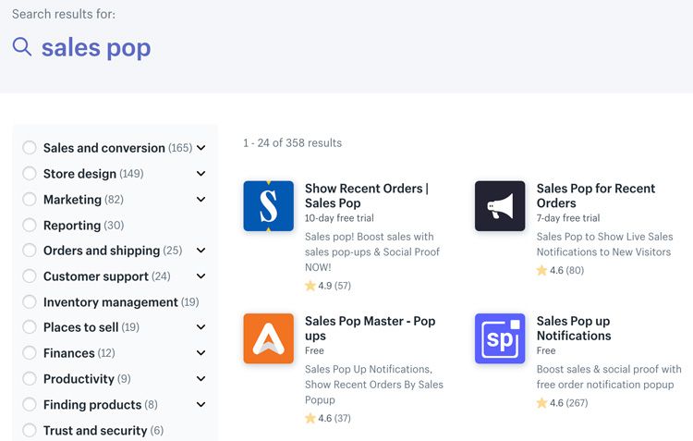This screenshot has width=693, height=441.
Task: Select the Orders and shipping filter radio
Action: [x=30, y=251]
